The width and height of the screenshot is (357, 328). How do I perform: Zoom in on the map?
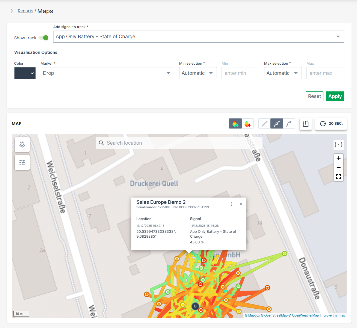click(x=338, y=158)
